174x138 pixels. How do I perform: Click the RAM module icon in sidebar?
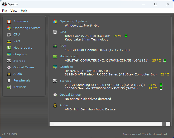tap(9, 41)
